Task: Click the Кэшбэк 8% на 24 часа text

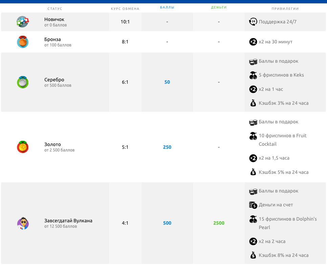Action: (283, 255)
